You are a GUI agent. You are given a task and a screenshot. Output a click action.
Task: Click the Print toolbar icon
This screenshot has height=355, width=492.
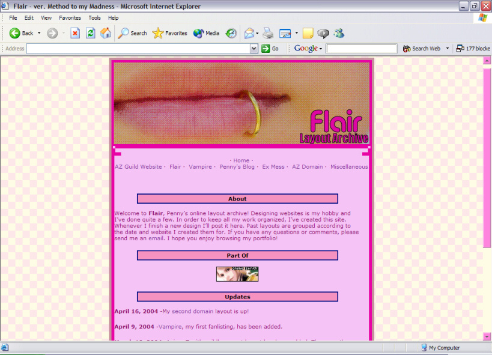click(x=268, y=33)
